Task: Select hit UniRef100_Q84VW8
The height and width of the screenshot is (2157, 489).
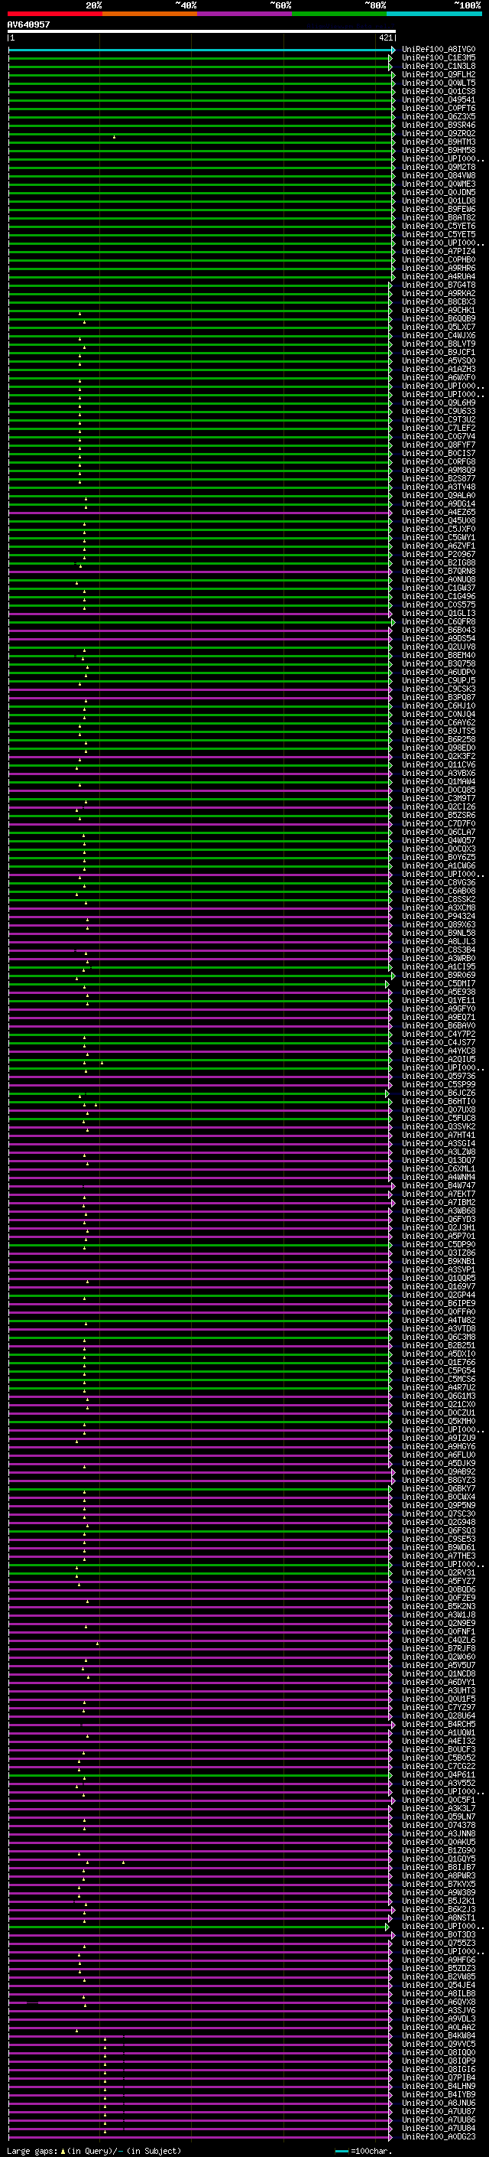Action: tap(439, 175)
